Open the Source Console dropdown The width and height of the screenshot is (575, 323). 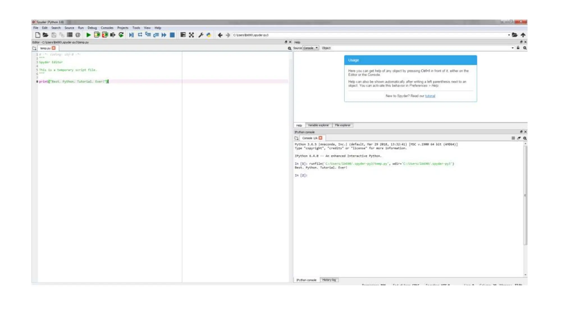[x=311, y=48]
